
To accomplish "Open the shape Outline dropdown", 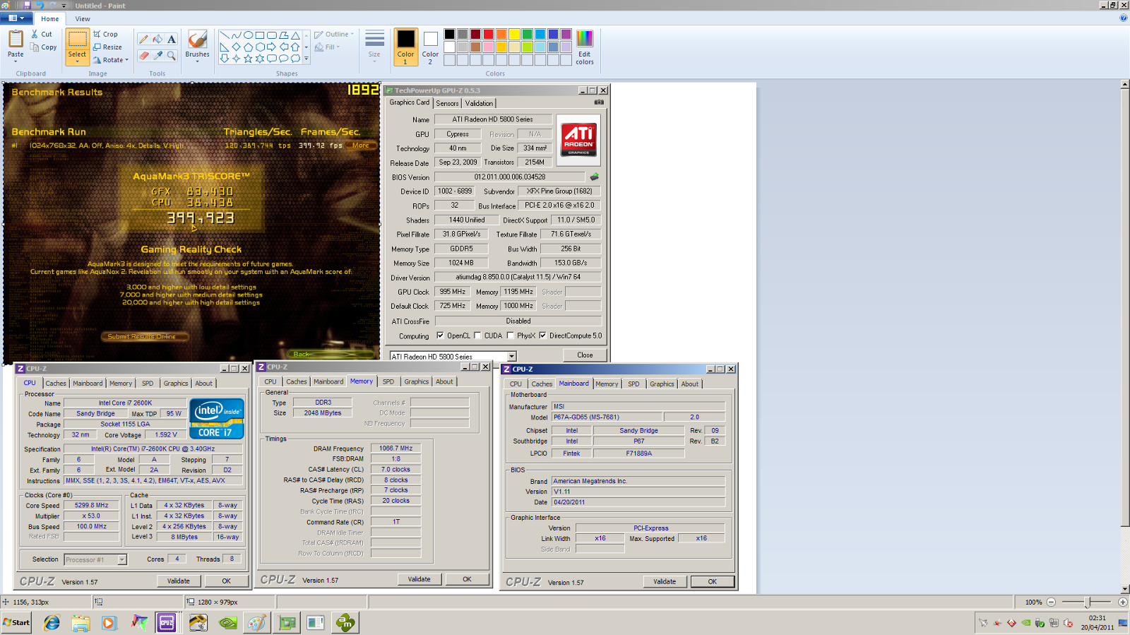I will pyautogui.click(x=334, y=34).
